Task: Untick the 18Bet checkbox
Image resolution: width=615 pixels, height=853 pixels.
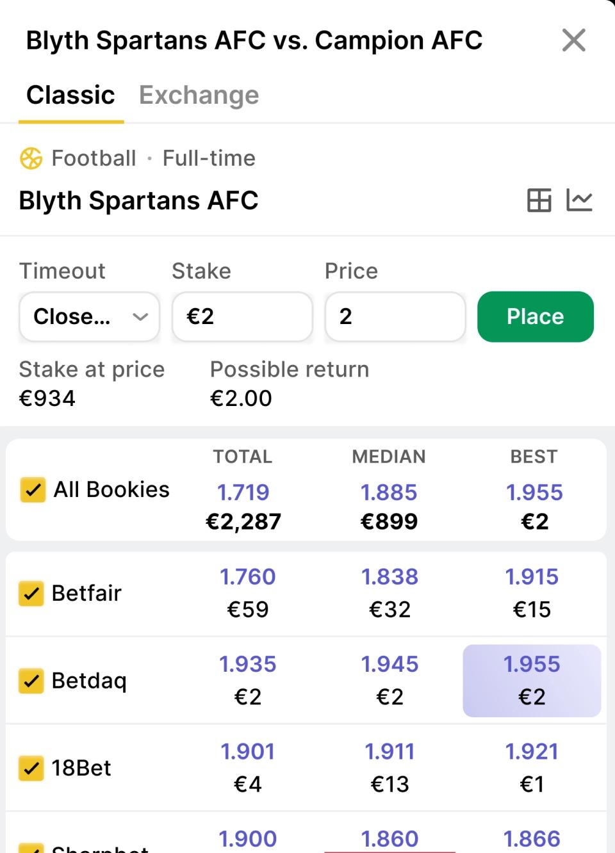Action: (x=31, y=768)
